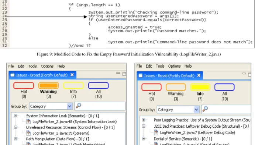
Task: Maximize the Issues panel in left window
Action: coord(124,74)
